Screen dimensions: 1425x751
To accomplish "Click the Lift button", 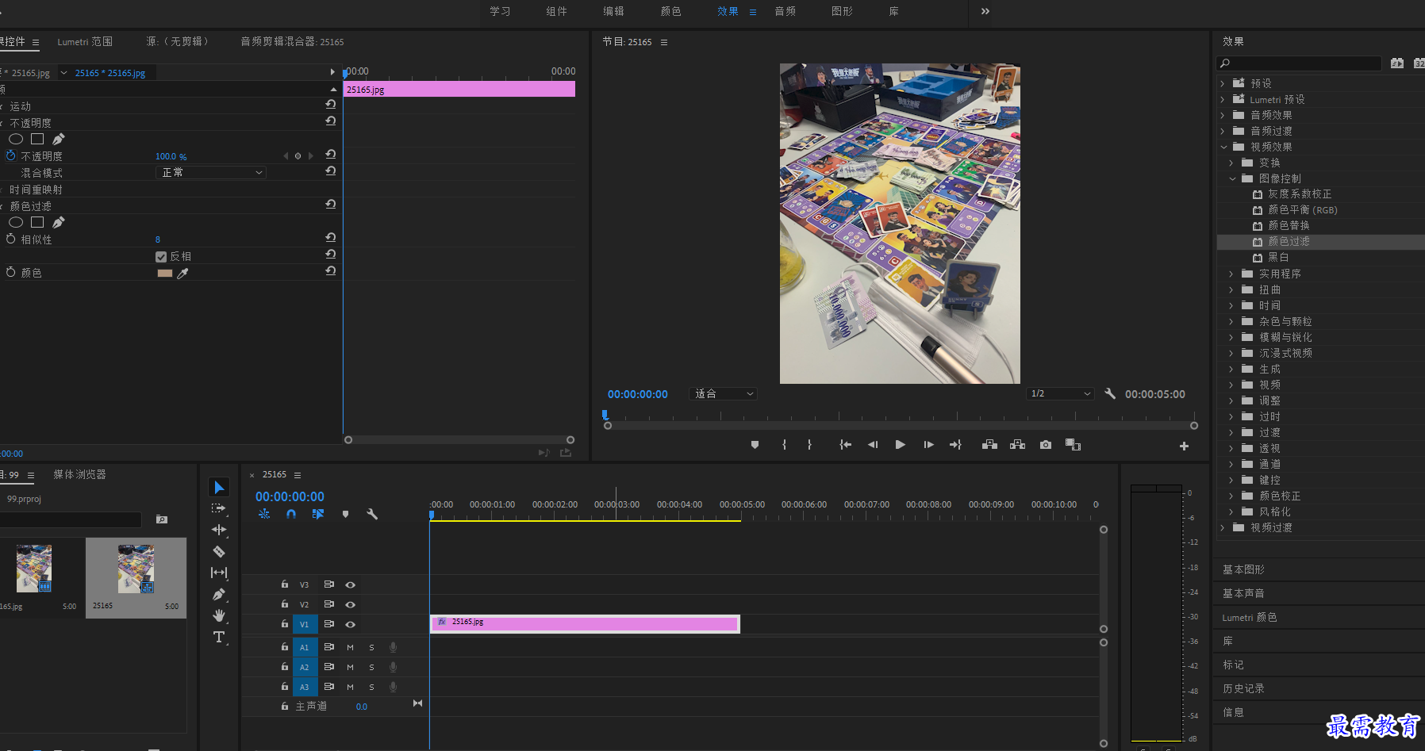I will click(x=989, y=445).
